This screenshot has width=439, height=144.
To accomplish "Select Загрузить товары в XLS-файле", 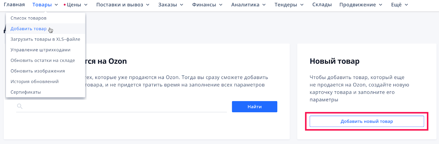I will [x=46, y=39].
